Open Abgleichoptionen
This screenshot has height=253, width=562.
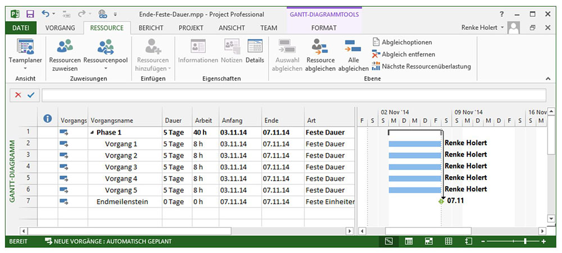(402, 42)
